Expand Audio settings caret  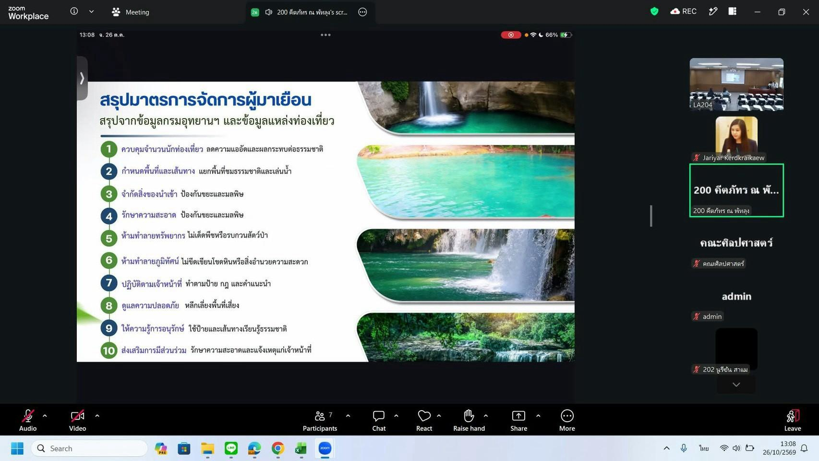pos(45,416)
